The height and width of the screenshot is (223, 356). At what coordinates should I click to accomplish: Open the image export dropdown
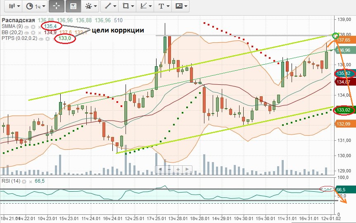pos(181,6)
